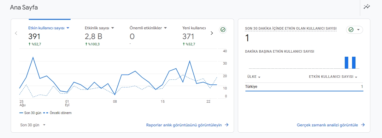
Task: Click DAKİKA BAŞINA ETKİN KULLANICI SAYISI label
Action: tap(279, 51)
